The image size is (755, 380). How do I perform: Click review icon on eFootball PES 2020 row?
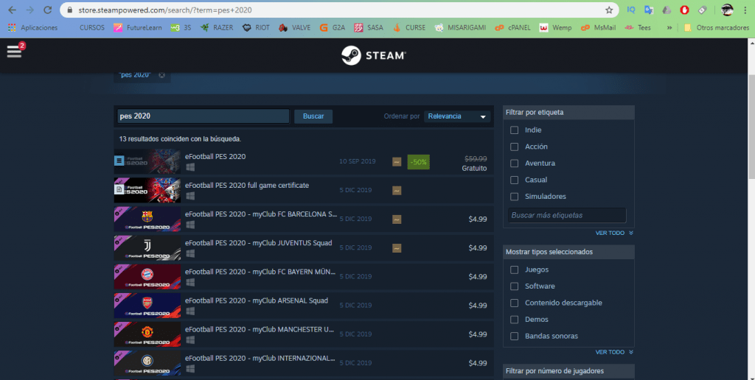click(x=397, y=161)
